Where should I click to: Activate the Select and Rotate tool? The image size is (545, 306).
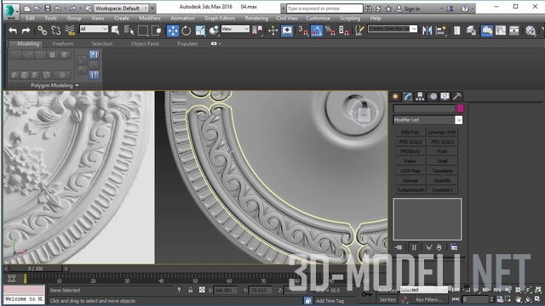pyautogui.click(x=186, y=31)
